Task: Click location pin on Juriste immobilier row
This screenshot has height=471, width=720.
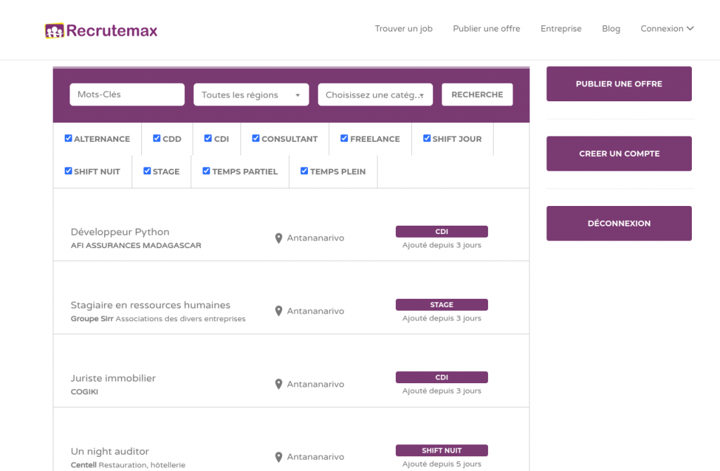Action: coord(278,385)
